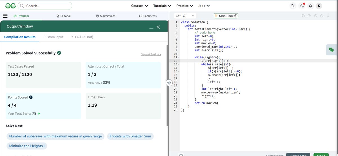Collapse code fold arrow at line 15
Screen dimensions: 338x156
(x=179, y=71)
